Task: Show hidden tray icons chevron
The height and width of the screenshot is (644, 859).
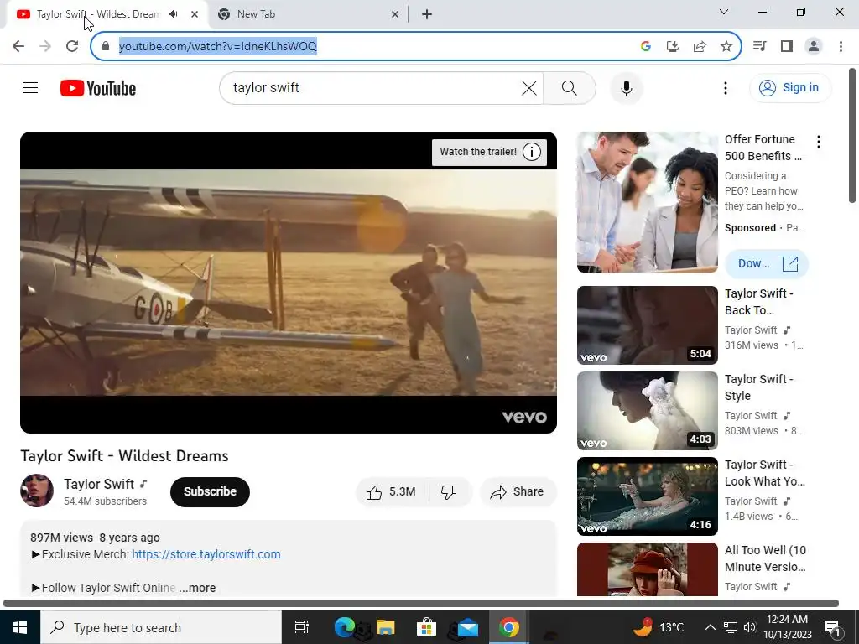Action: coord(710,627)
